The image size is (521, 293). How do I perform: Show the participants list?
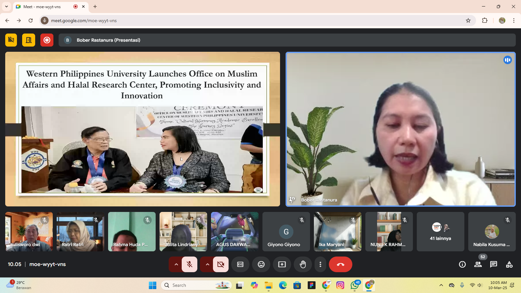pyautogui.click(x=478, y=264)
